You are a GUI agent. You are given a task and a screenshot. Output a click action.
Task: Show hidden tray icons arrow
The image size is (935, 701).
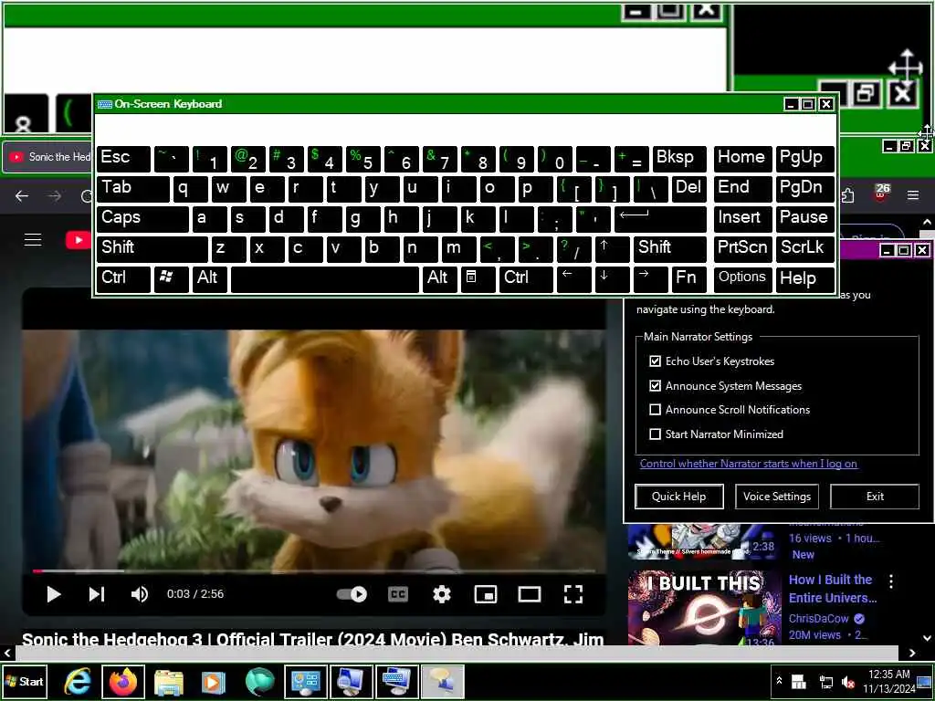[x=779, y=681]
